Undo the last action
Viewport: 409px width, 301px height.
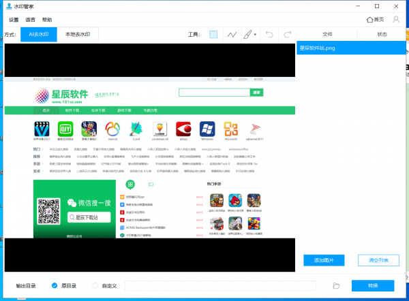point(269,35)
